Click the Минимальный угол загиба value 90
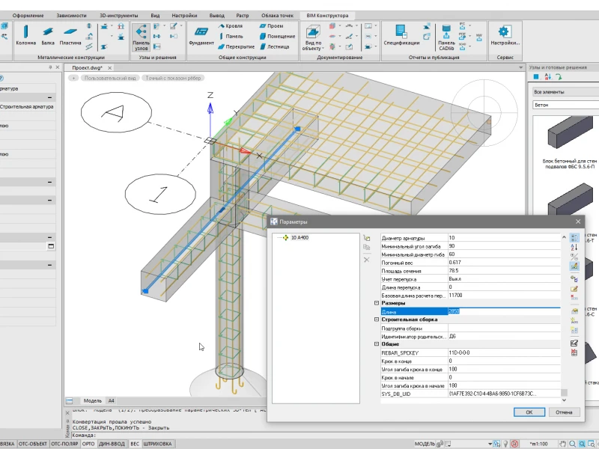599x449 pixels. 504,246
